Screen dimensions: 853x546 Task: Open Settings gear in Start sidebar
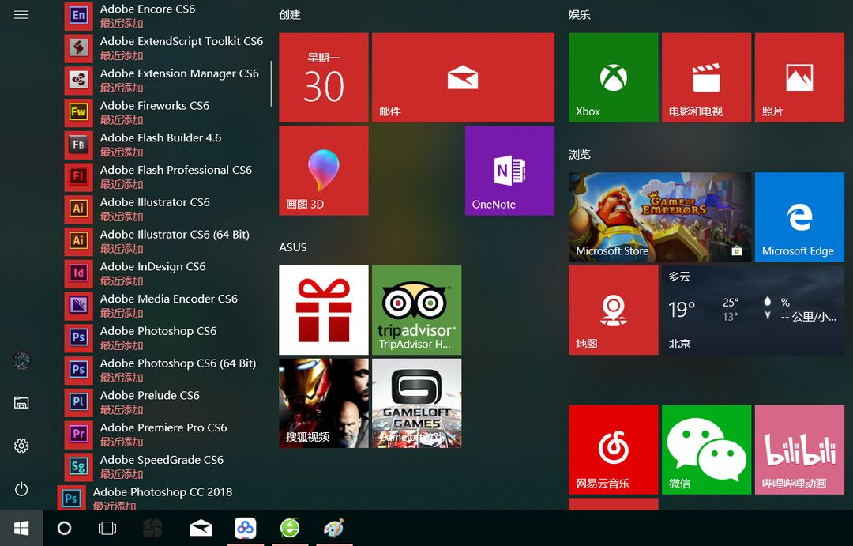21,446
